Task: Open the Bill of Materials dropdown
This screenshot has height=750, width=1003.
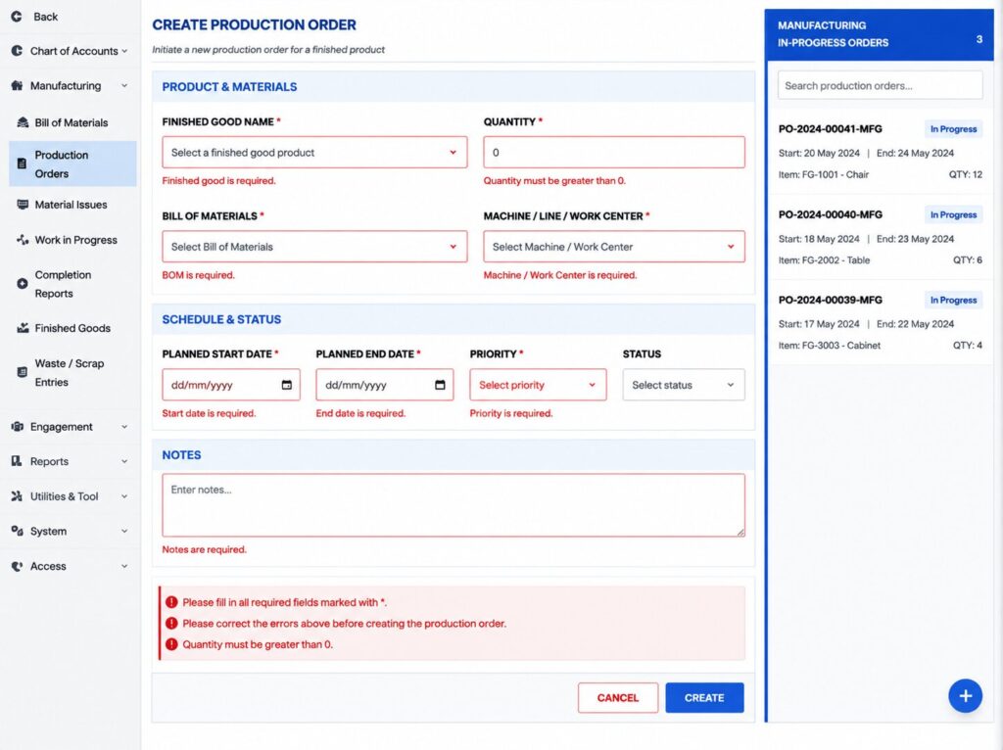Action: click(x=314, y=247)
